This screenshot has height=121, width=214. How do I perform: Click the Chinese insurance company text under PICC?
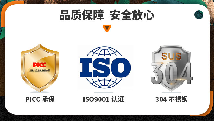(40, 70)
